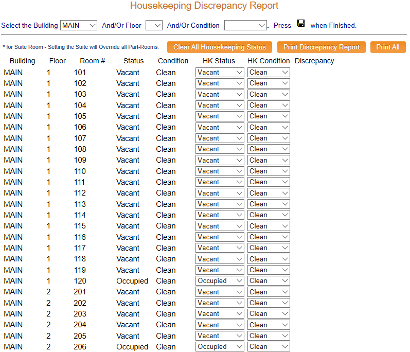Screen dimensions: 410x352
Task: Click the Floor column header
Action: (58, 61)
